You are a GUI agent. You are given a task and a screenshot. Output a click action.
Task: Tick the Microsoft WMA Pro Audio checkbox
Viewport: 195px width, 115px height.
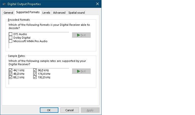click(x=11, y=41)
